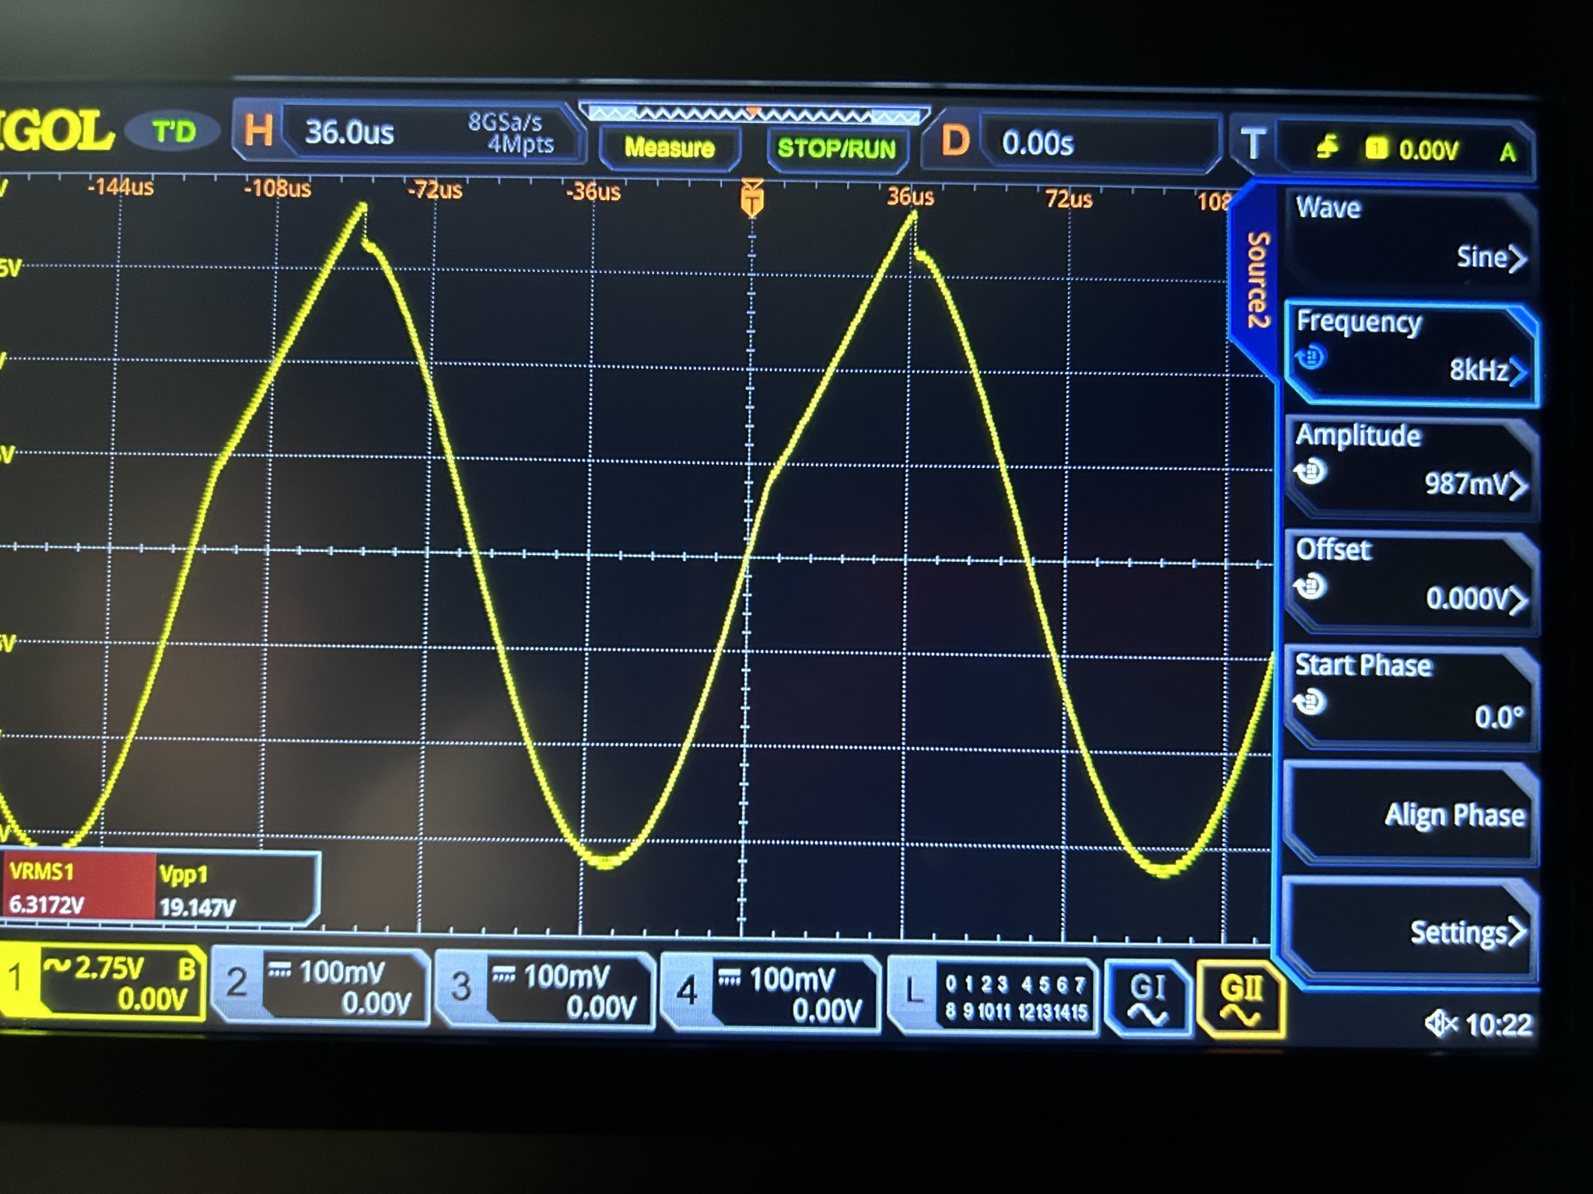This screenshot has height=1194, width=1593.
Task: Tap the 4Mpts memory depth readout
Action: [520, 144]
